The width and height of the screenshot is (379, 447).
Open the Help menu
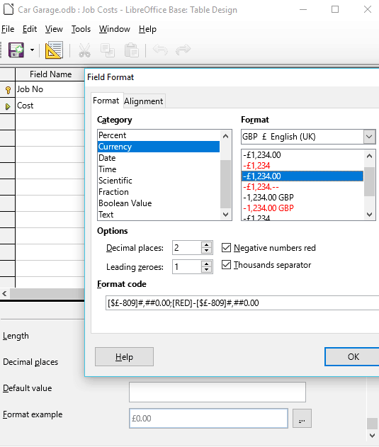[x=147, y=29]
